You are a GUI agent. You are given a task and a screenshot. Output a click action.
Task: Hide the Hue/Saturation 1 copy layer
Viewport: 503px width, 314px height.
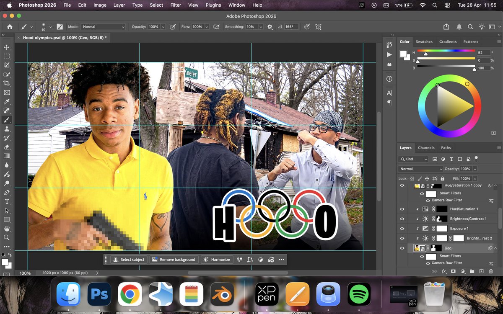pos(402,185)
